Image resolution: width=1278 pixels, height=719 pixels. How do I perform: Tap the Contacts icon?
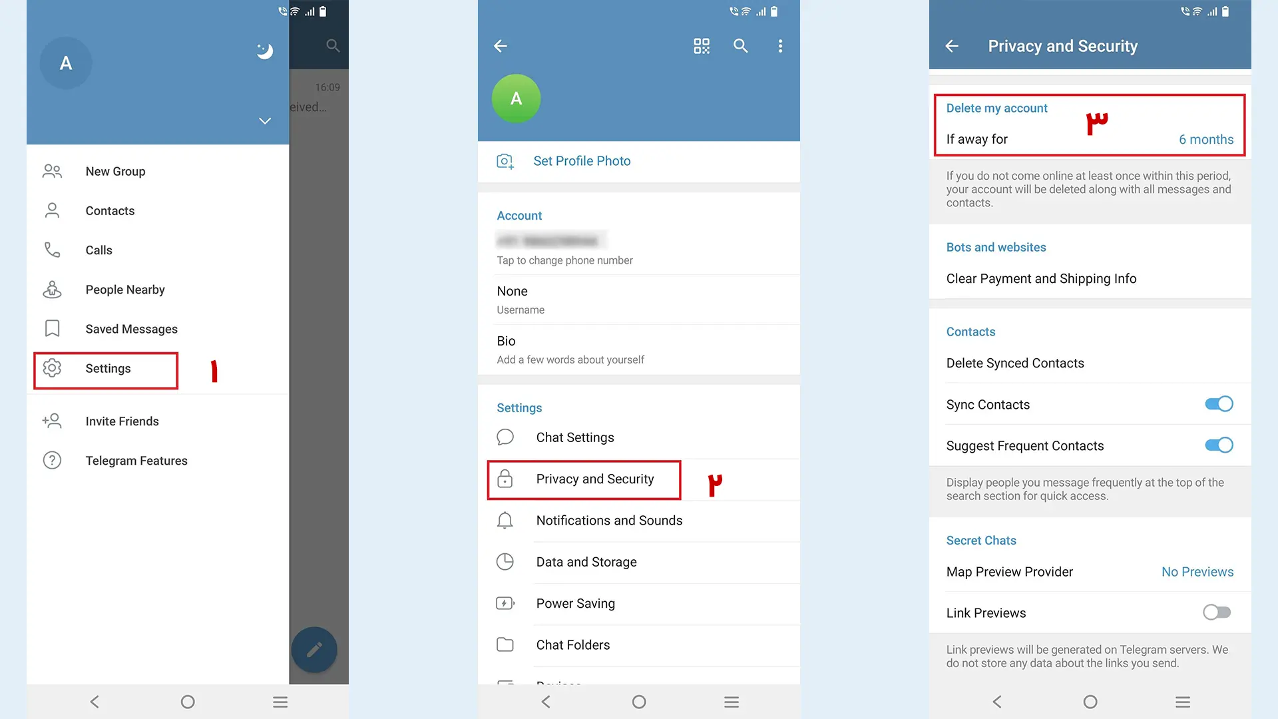coord(52,210)
